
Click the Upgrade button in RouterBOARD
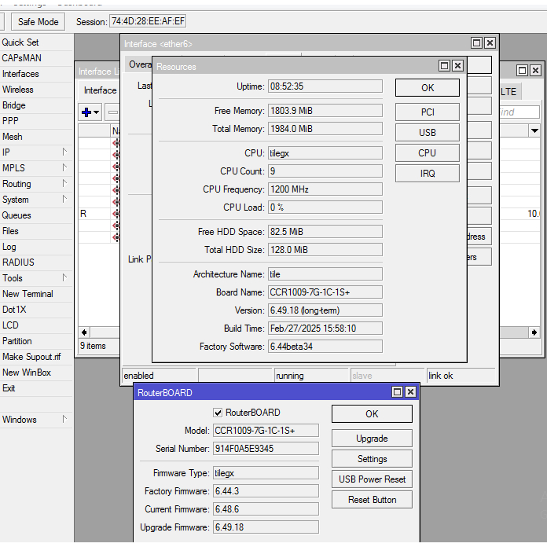click(x=372, y=439)
